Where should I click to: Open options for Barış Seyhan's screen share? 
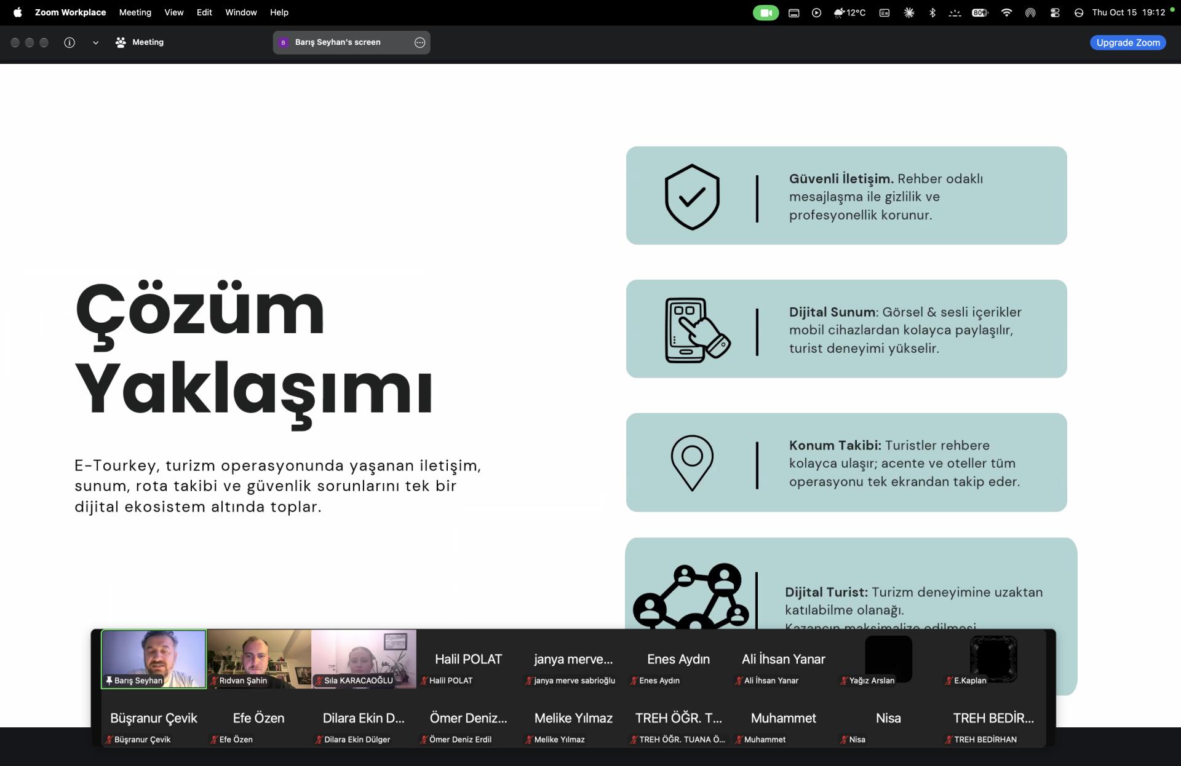pos(420,42)
